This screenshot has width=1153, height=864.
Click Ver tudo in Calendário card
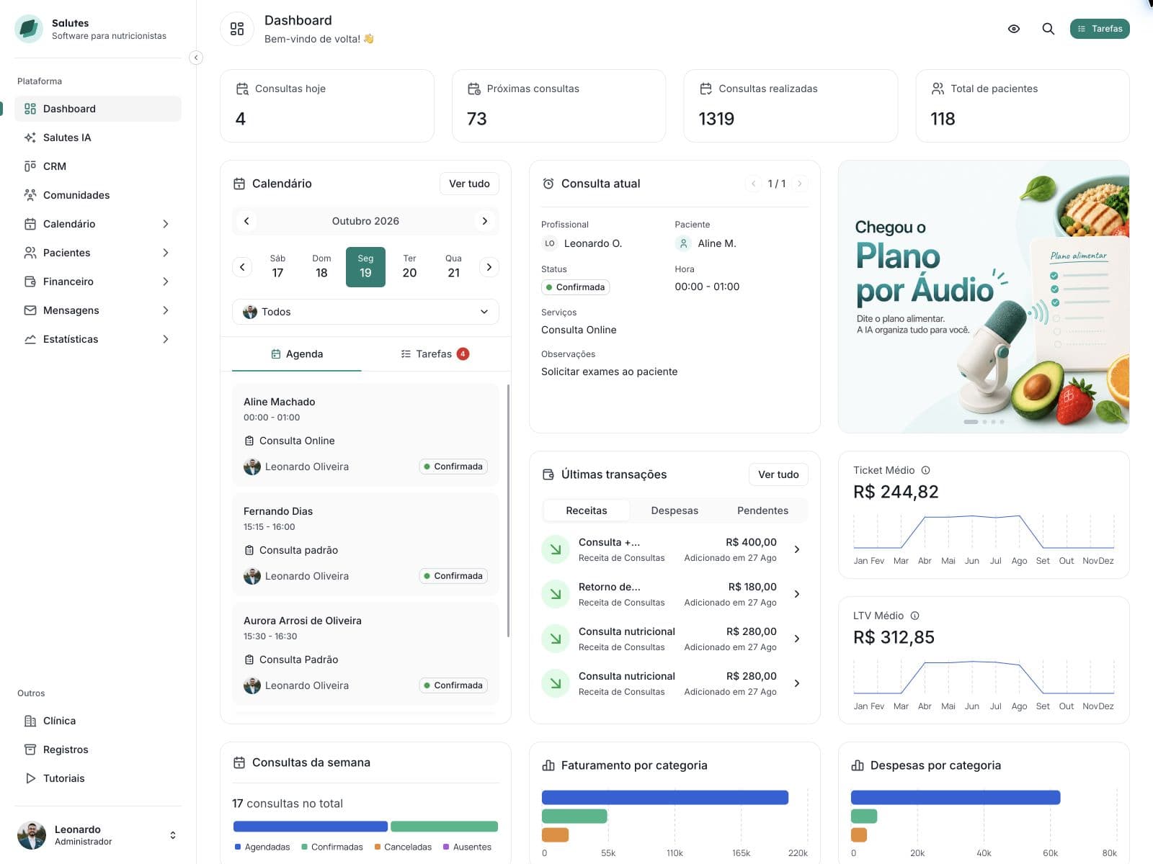469,184
